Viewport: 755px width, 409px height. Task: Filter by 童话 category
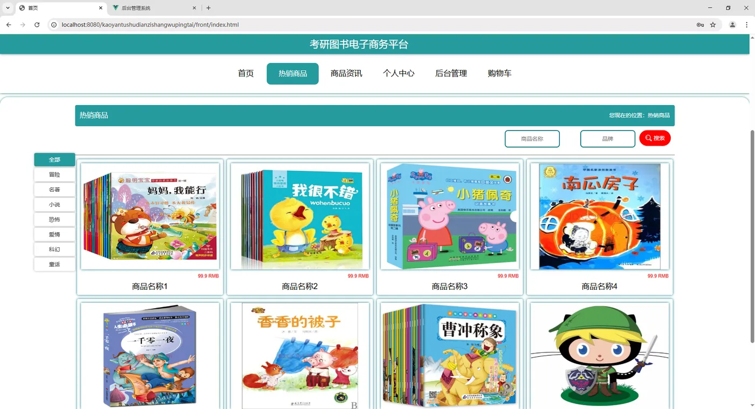[x=54, y=265]
